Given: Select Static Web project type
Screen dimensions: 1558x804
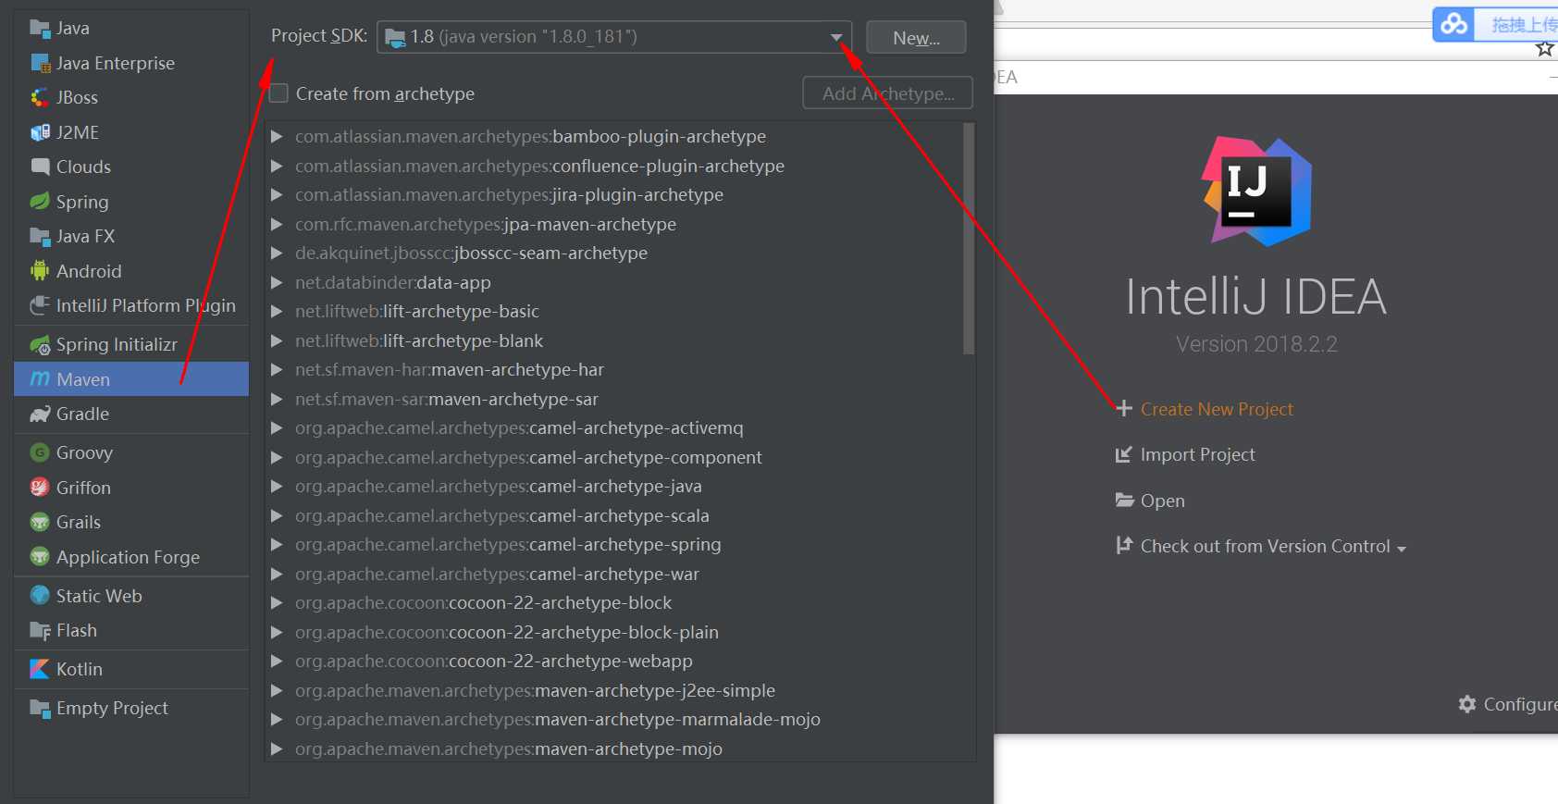Looking at the screenshot, I should point(131,596).
